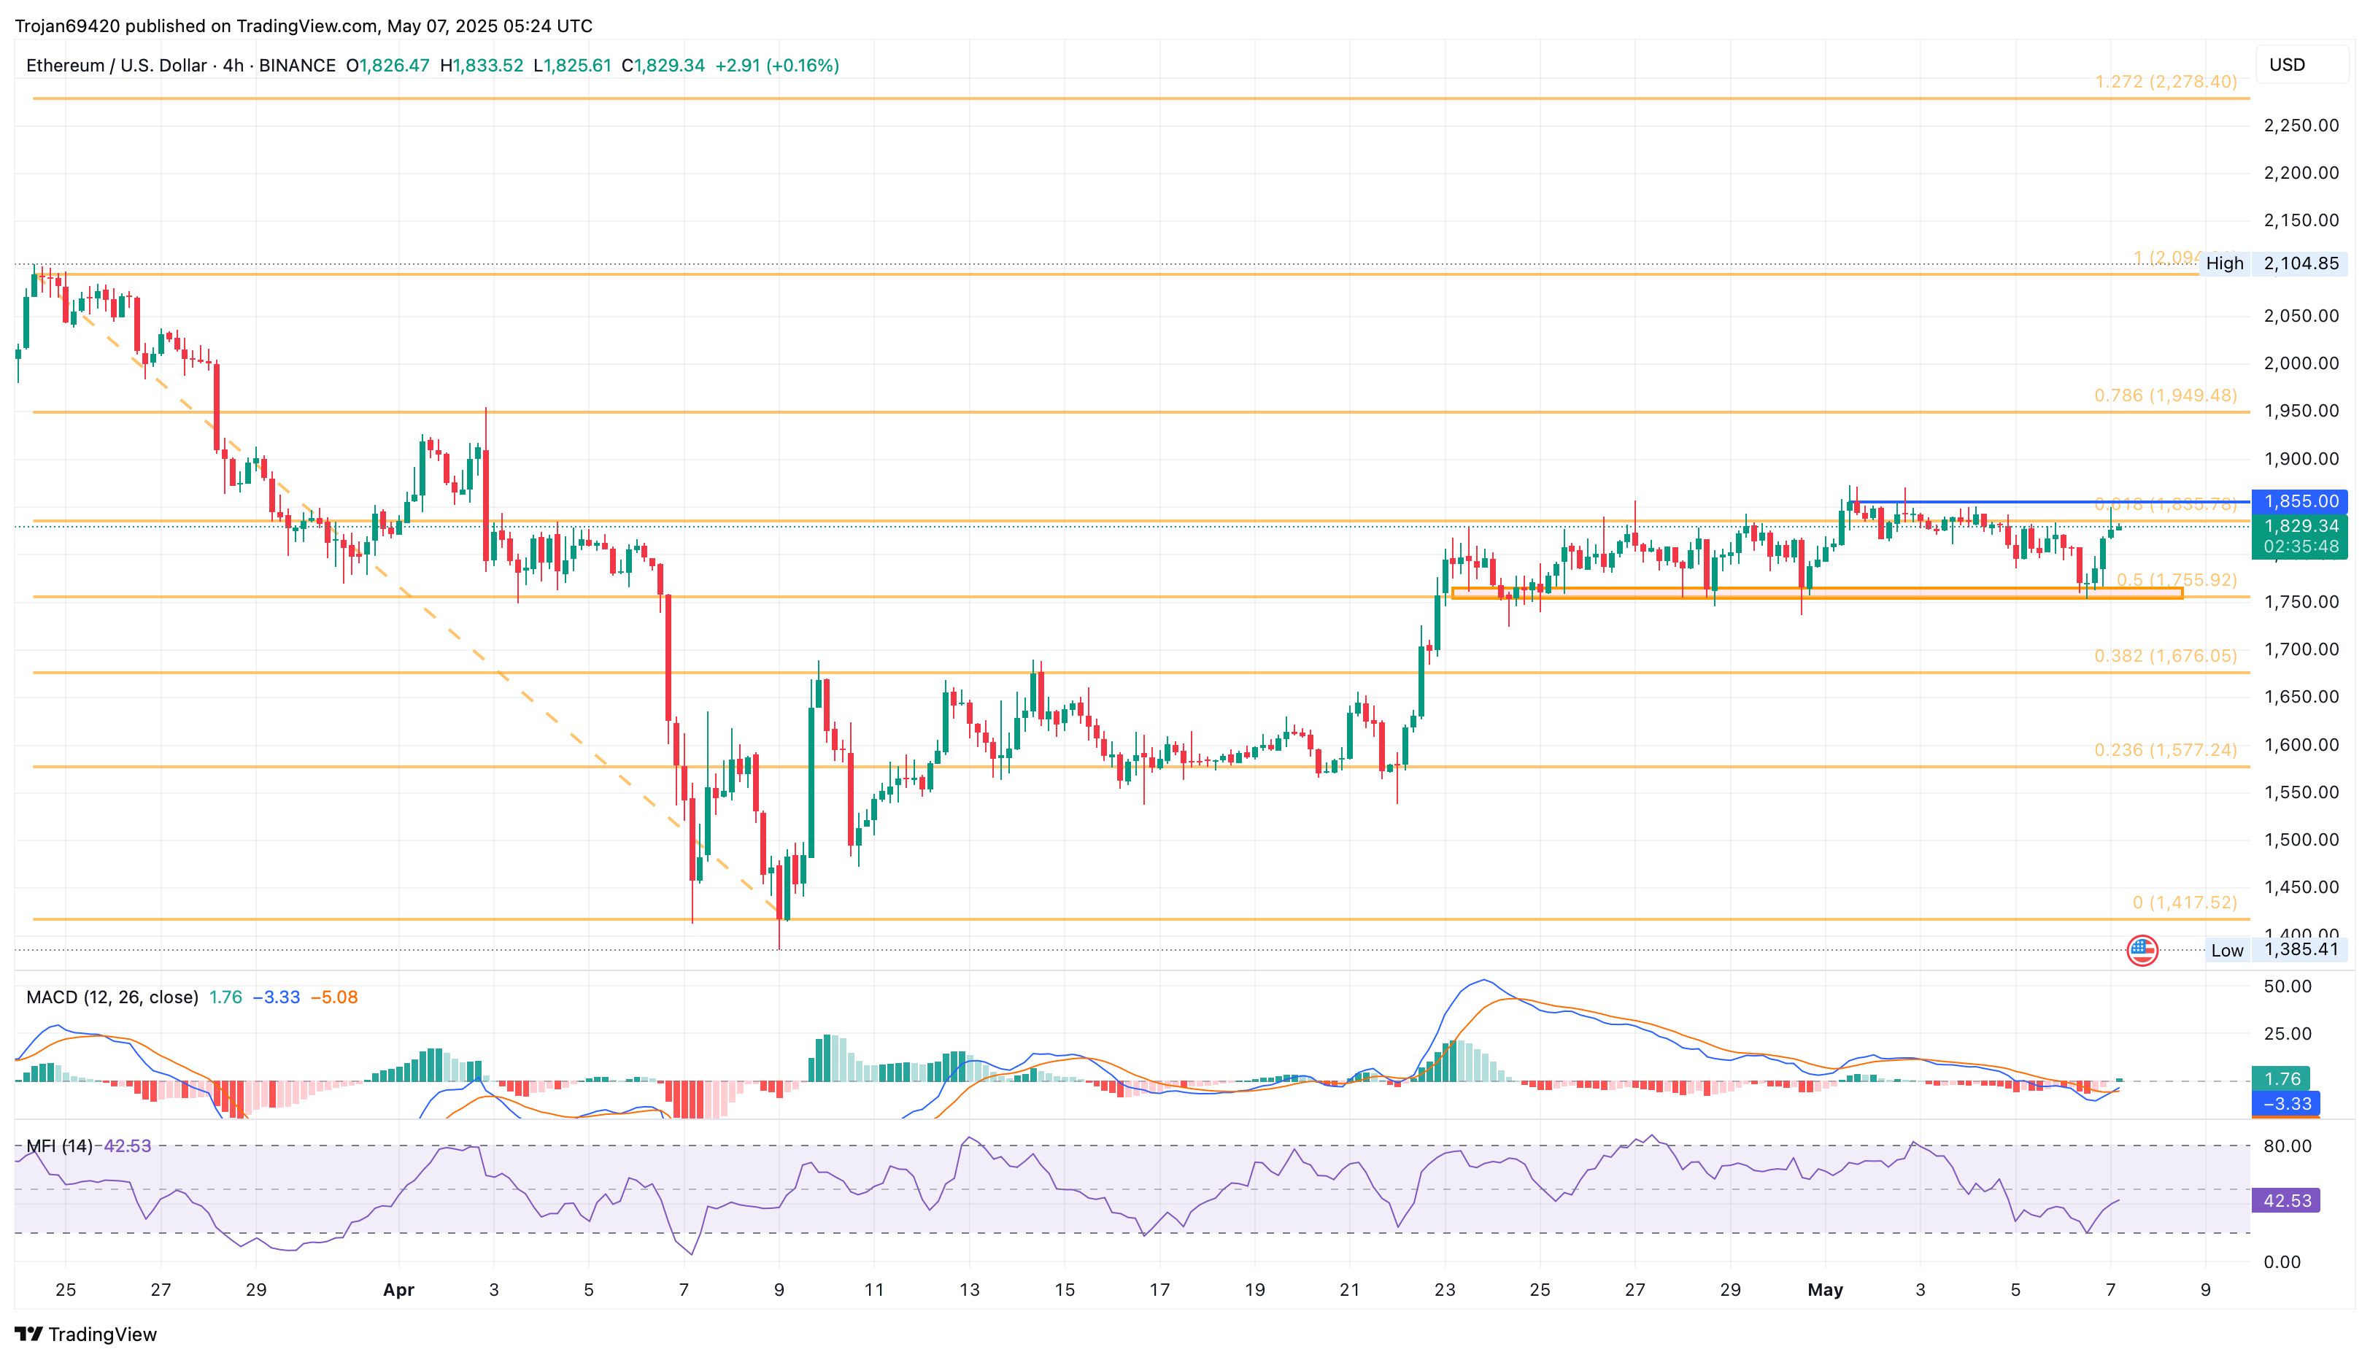This screenshot has width=2370, height=1360.
Task: Click the MFI (14) indicator label
Action: tap(60, 1146)
